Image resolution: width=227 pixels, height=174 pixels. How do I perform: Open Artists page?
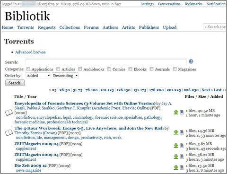128,27
